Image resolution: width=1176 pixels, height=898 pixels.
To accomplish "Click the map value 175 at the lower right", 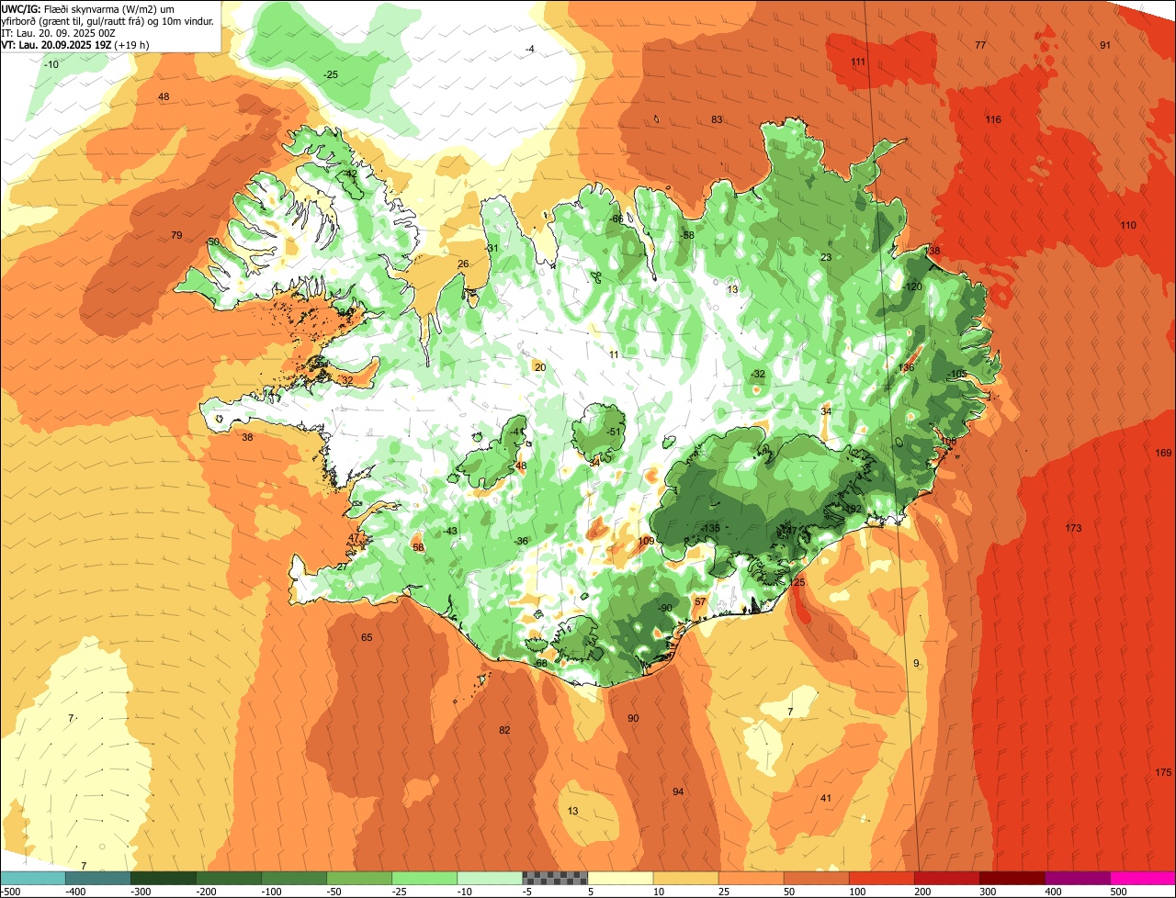I will (x=1163, y=772).
